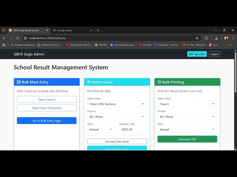Expand Bulk Printing Select Class dropdown
Image resolution: width=237 pixels, height=177 pixels.
pyautogui.click(x=187, y=104)
